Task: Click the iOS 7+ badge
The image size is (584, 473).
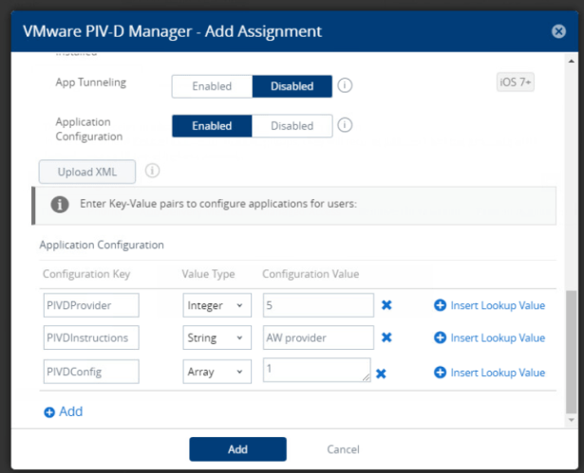Action: (x=515, y=82)
